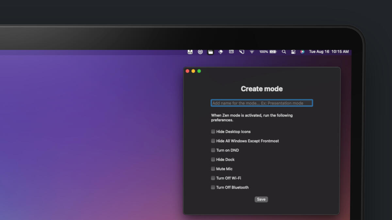Focus the mode name text field
Screen dimensions: 392x220
[262, 103]
